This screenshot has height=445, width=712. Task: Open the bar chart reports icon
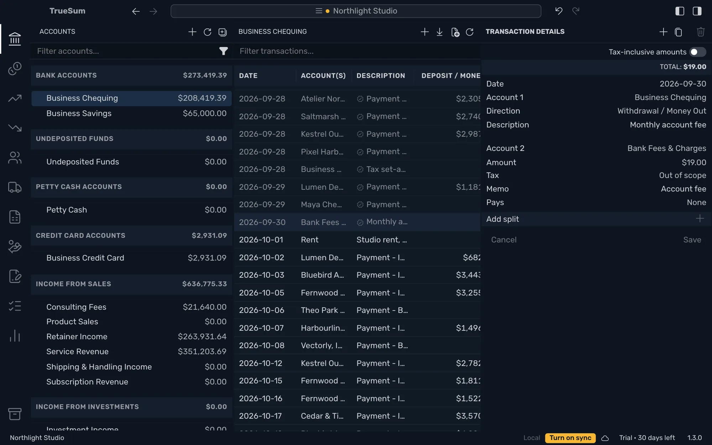coord(15,336)
